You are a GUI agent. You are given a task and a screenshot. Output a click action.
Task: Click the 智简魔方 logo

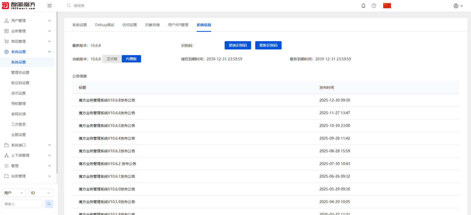[19, 6]
